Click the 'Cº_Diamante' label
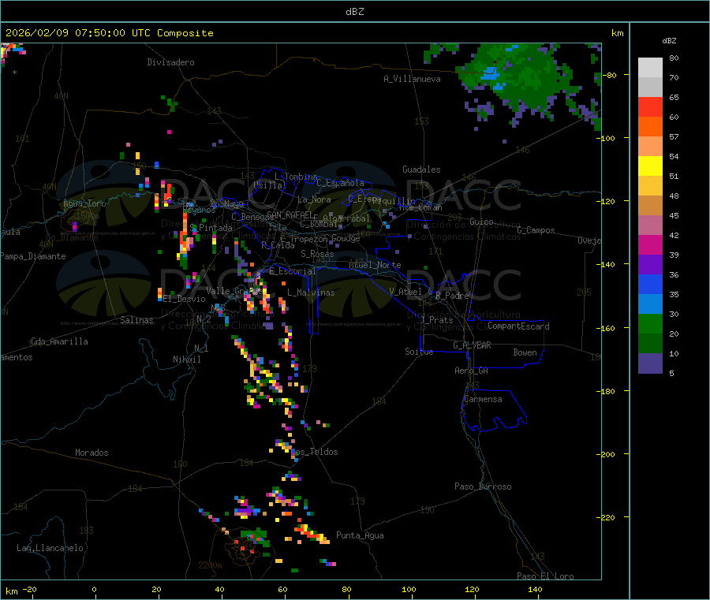The image size is (710, 600). tap(72, 237)
